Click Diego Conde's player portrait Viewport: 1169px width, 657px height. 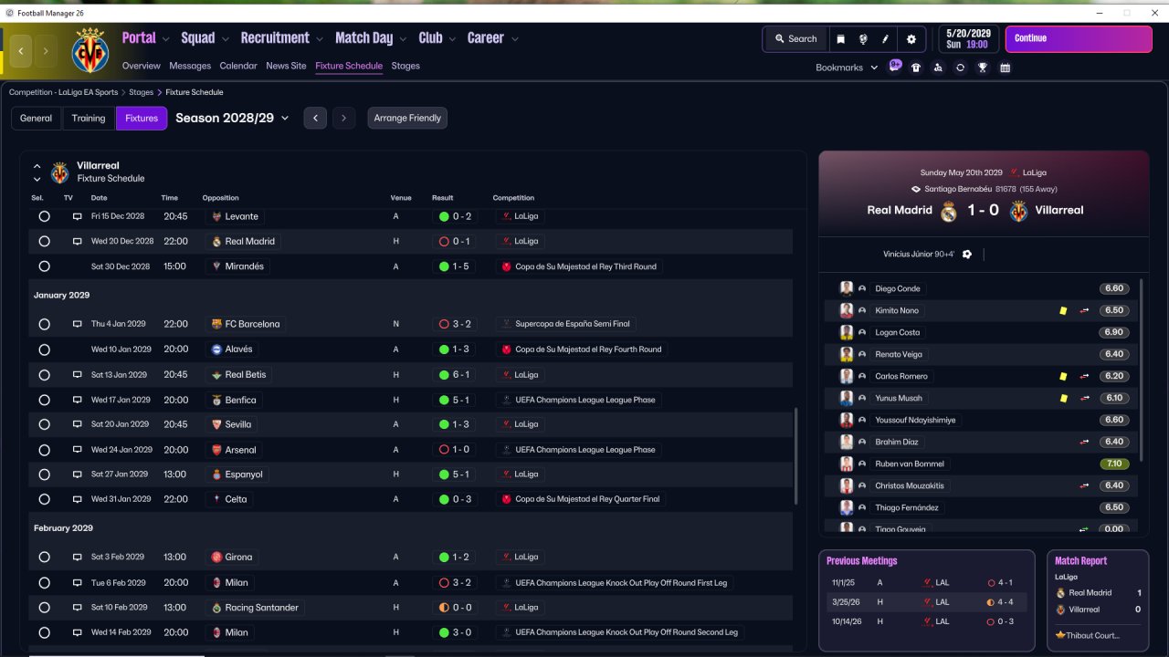(x=847, y=288)
